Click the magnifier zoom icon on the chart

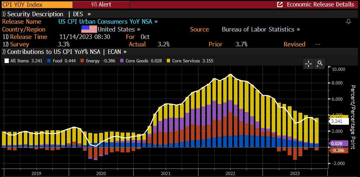(320, 64)
